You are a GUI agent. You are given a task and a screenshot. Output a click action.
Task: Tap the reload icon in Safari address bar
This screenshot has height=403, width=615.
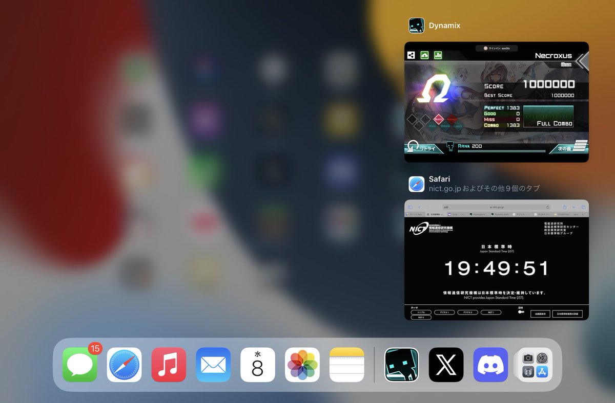(548, 207)
